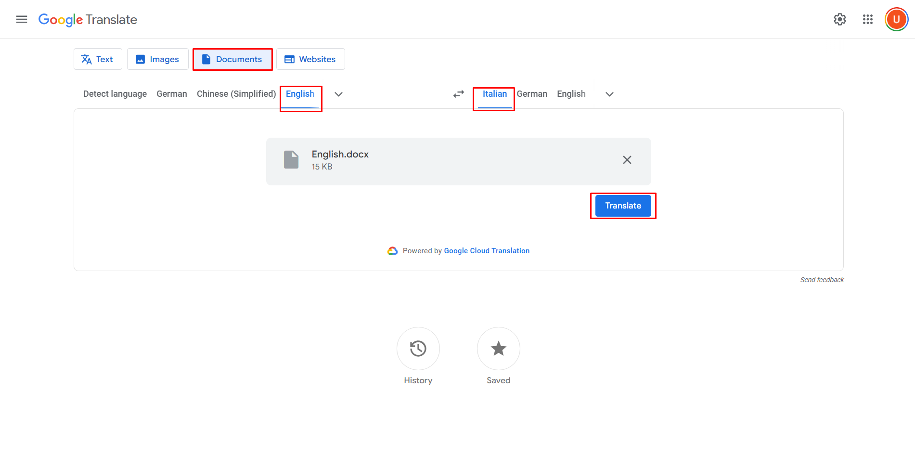Click the user account avatar
This screenshot has height=455, width=915.
tap(896, 19)
